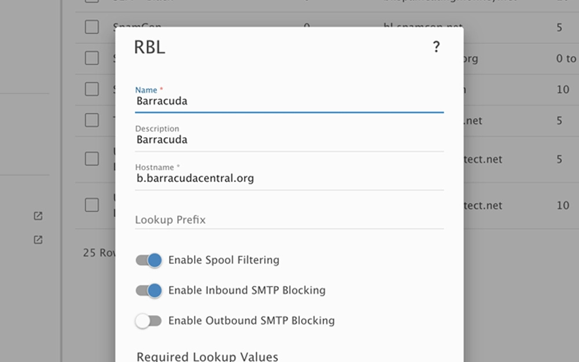Click the Hostname field b.barracudacentral.org

(289, 178)
